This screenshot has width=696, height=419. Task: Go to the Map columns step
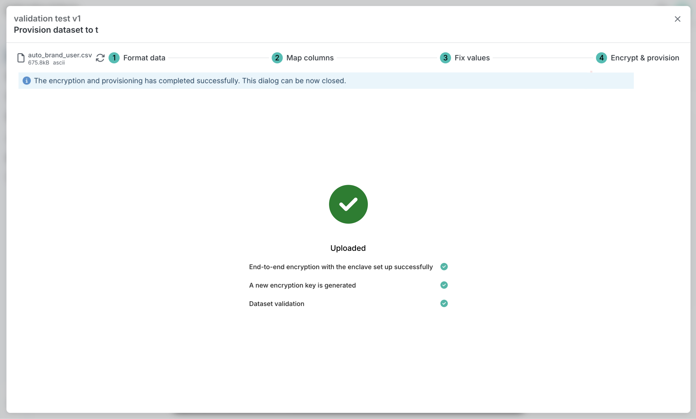[x=310, y=58]
